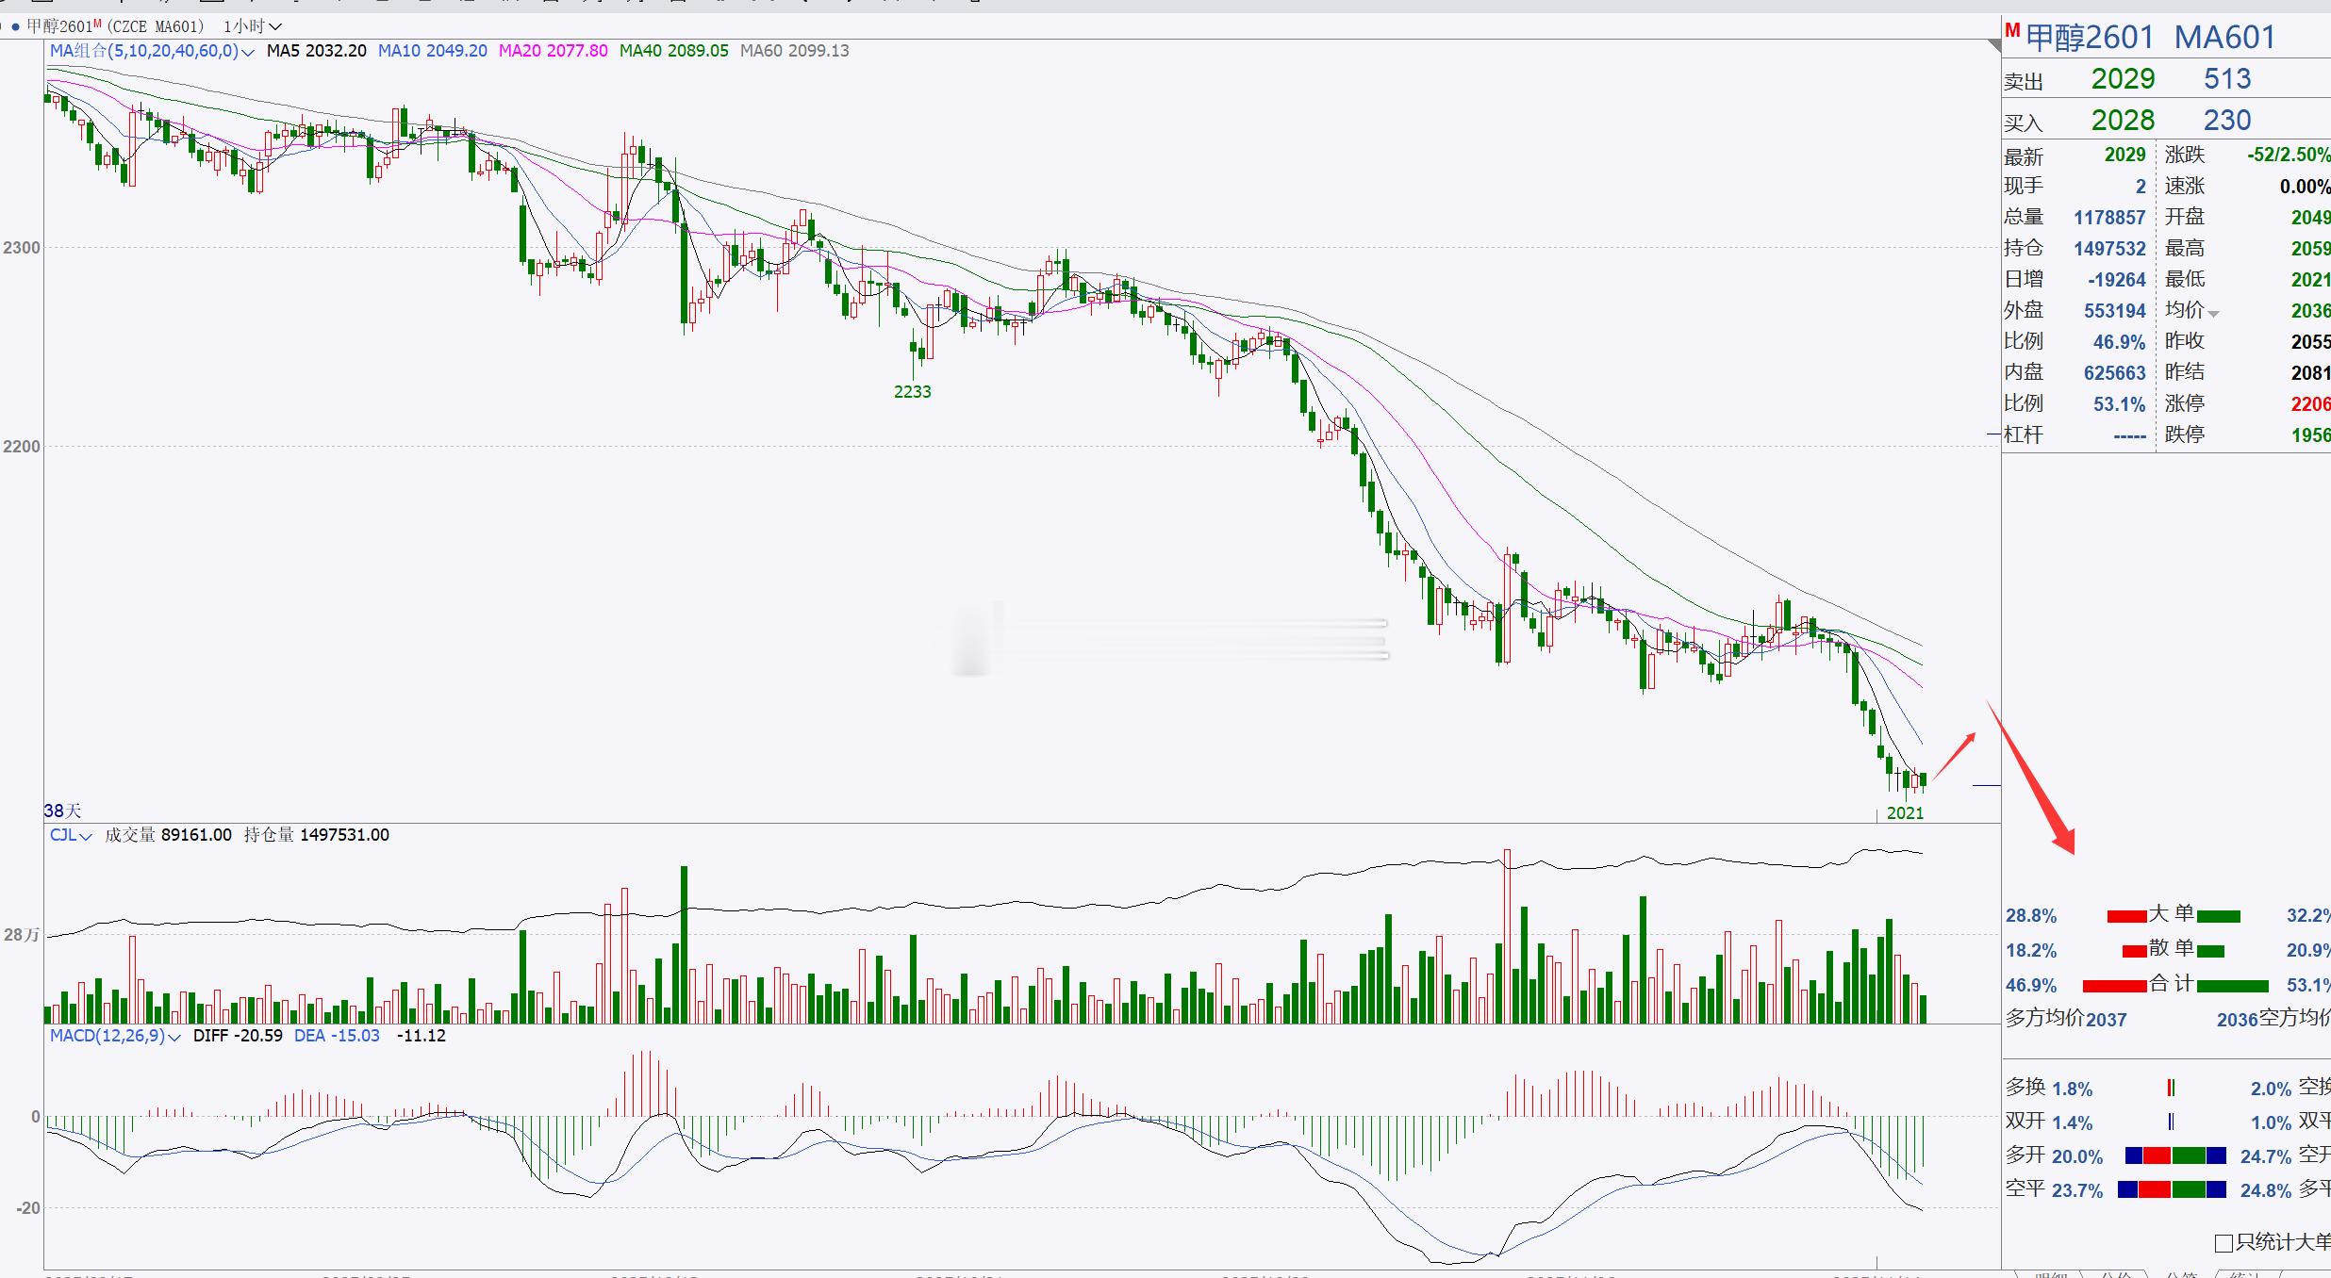Click the MA20 2077.80 legend label

coord(553,51)
